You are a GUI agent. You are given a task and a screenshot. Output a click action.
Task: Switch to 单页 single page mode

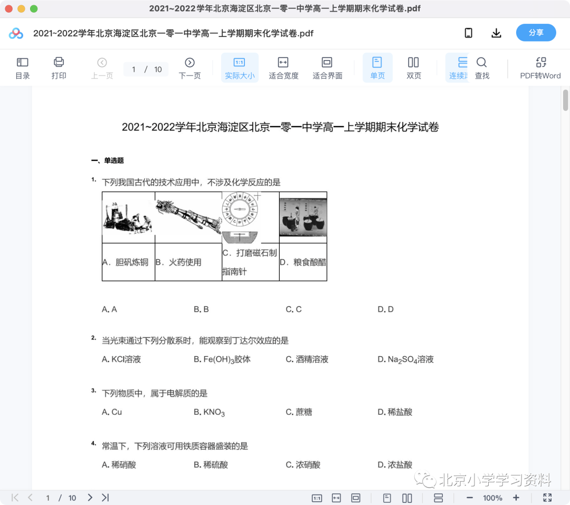377,68
